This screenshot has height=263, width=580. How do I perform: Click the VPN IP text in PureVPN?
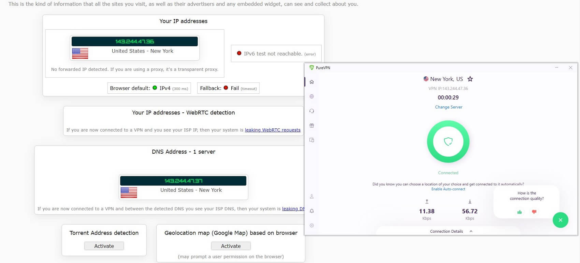(x=448, y=89)
